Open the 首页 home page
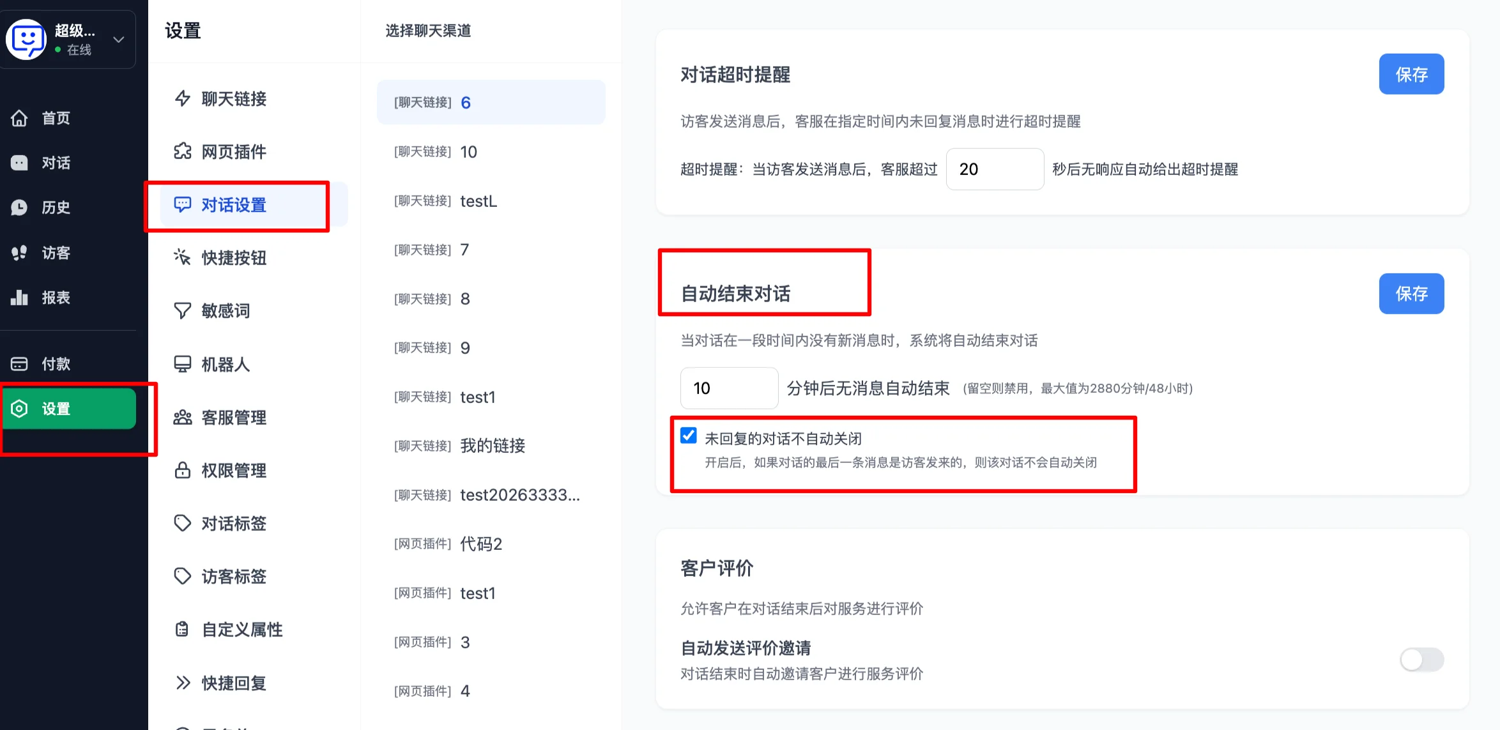This screenshot has width=1500, height=730. (55, 118)
